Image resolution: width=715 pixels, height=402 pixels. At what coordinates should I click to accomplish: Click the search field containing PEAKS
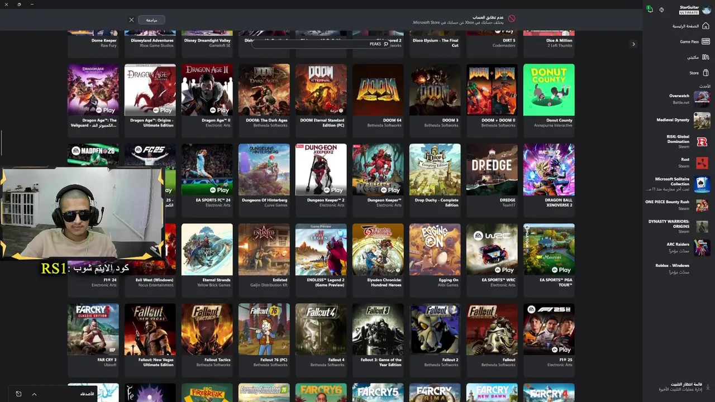[321, 44]
